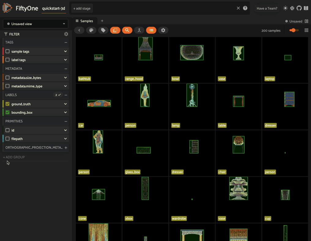Expand metadata.size_bytes filter chevron
The width and height of the screenshot is (311, 241).
point(65,78)
